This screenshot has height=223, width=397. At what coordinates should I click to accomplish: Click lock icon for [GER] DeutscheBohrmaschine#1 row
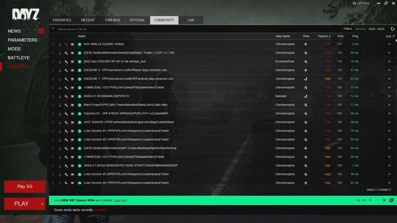60,148
